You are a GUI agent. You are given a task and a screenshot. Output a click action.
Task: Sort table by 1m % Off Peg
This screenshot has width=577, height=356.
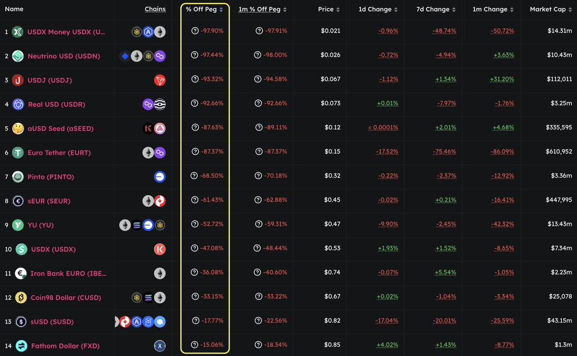coord(262,10)
